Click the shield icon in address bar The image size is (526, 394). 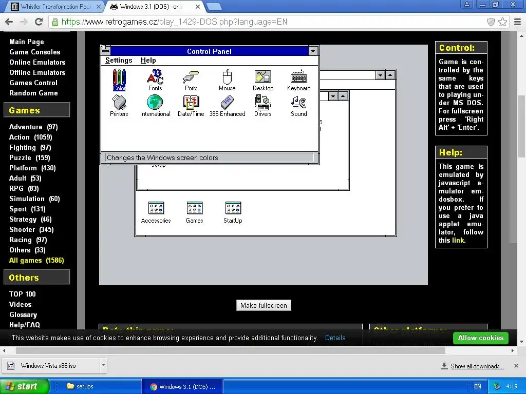tap(491, 22)
